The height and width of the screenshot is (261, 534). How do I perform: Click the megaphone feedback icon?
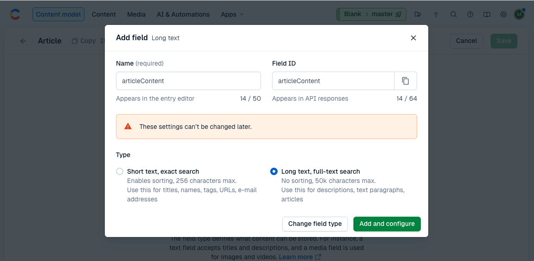click(x=418, y=14)
